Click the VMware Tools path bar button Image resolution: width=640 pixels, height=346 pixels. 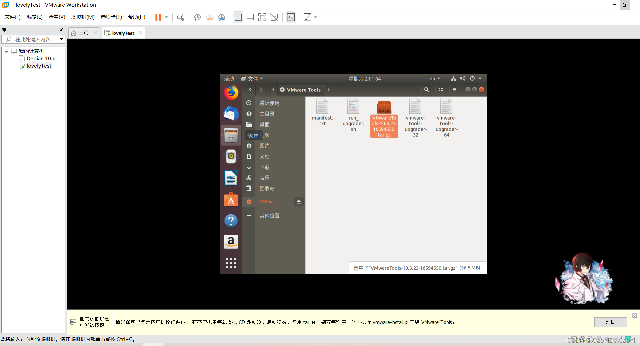pos(300,90)
